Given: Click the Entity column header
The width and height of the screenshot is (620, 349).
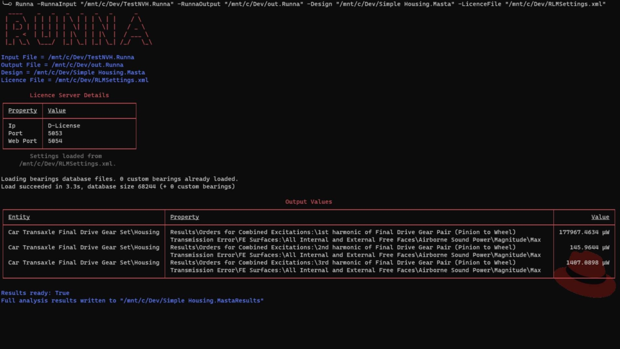Looking at the screenshot, I should click(19, 217).
